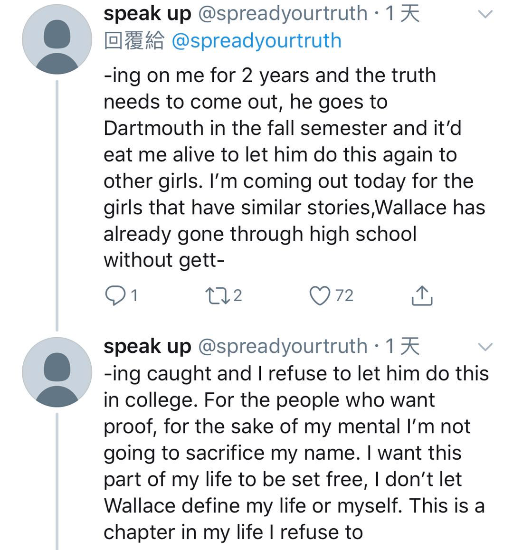This screenshot has width=513, height=550.
Task: Click the second tweet's 1天 timestamp
Action: [402, 347]
